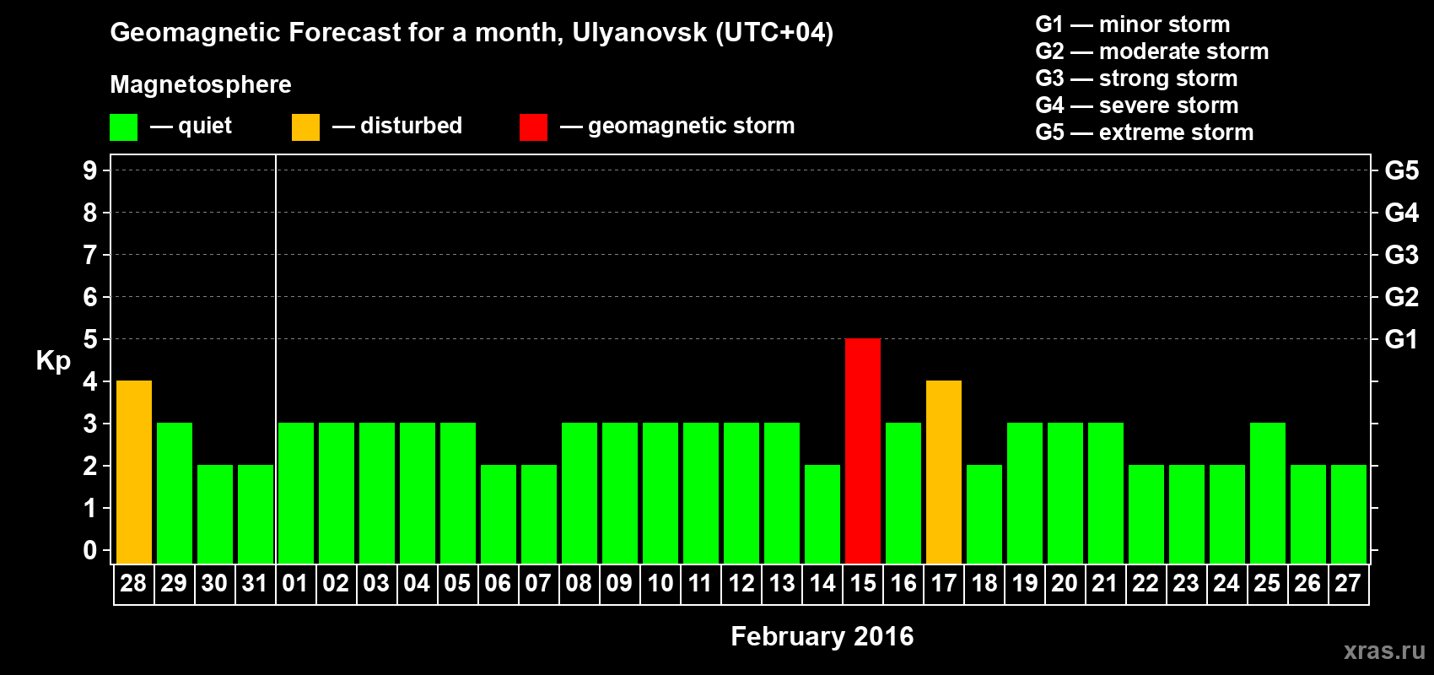Click the Kp value 5 on the axis
This screenshot has width=1434, height=675.
click(x=90, y=339)
